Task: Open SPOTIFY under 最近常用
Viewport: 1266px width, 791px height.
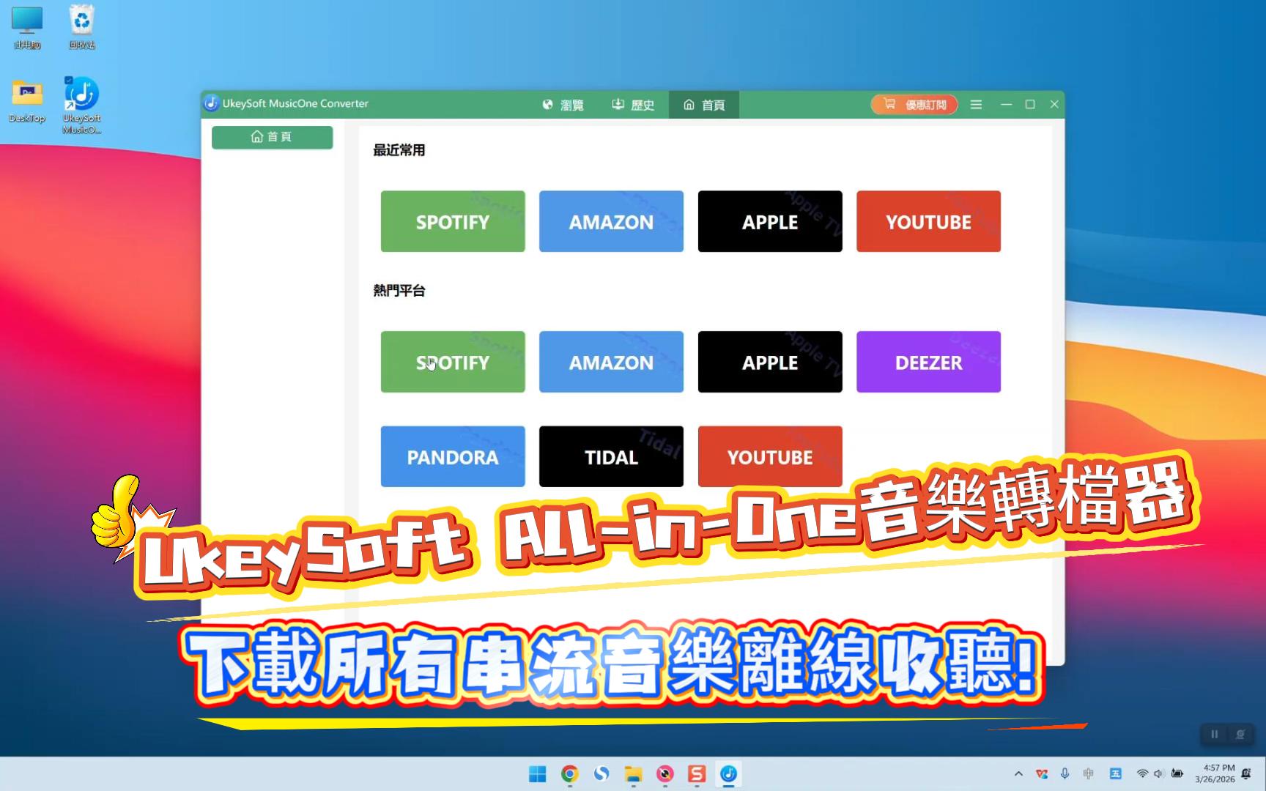Action: point(453,222)
